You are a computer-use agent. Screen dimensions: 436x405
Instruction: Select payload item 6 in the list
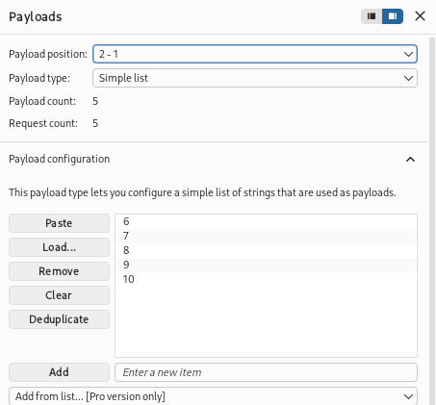(266, 221)
